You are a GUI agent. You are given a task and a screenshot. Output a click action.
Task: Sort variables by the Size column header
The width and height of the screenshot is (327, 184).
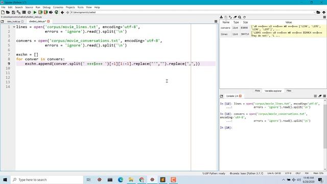click(245, 22)
